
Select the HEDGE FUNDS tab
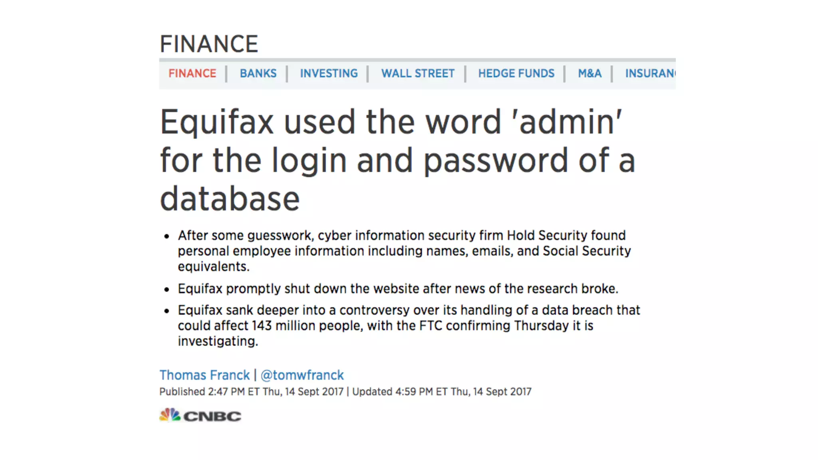tap(516, 73)
